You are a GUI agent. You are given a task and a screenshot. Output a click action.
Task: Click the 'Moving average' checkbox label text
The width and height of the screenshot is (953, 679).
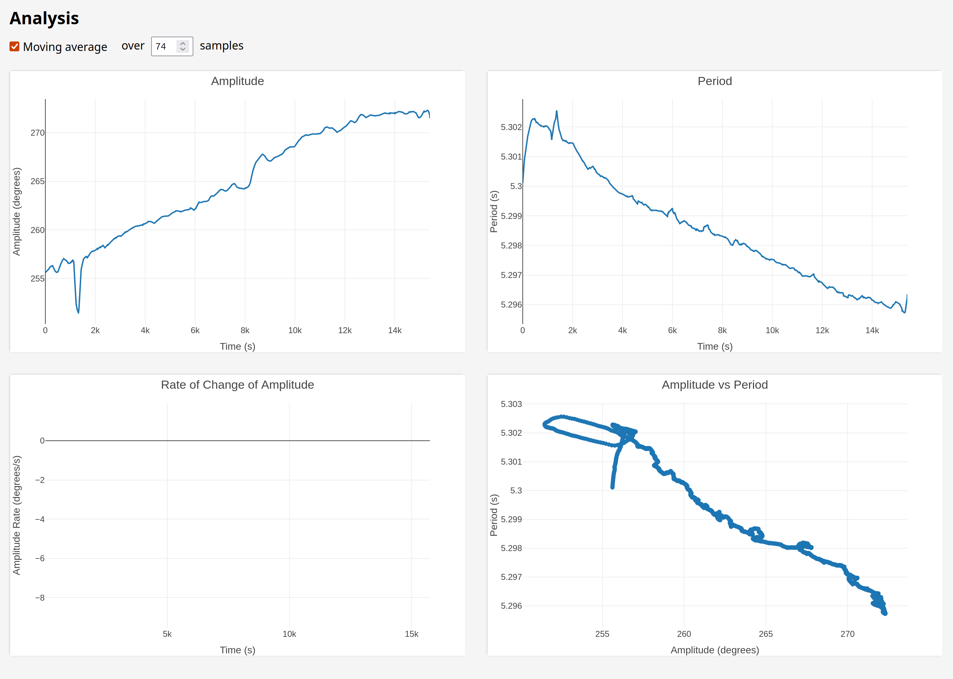[65, 47]
